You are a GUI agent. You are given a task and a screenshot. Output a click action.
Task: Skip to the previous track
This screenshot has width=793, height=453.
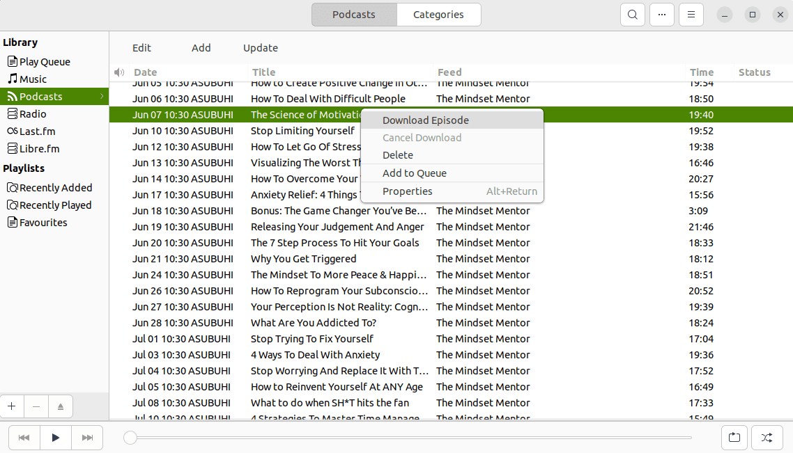tap(24, 438)
